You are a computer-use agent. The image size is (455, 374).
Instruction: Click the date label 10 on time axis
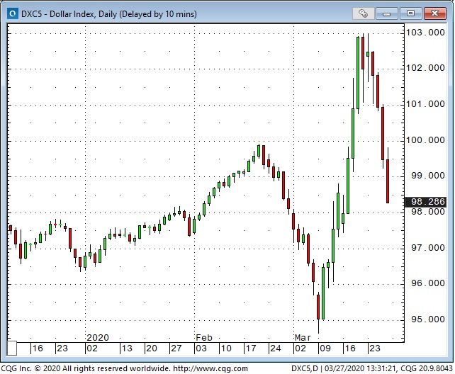[x=226, y=348]
